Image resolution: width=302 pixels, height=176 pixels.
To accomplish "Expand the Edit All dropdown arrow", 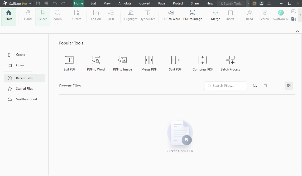I will 96,23.
